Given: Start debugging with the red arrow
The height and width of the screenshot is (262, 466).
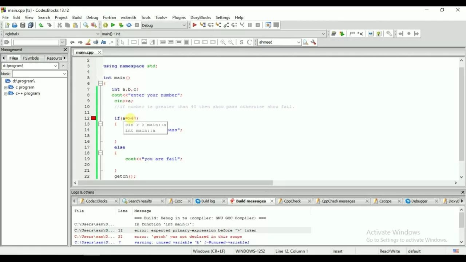Looking at the screenshot, I should tap(194, 25).
